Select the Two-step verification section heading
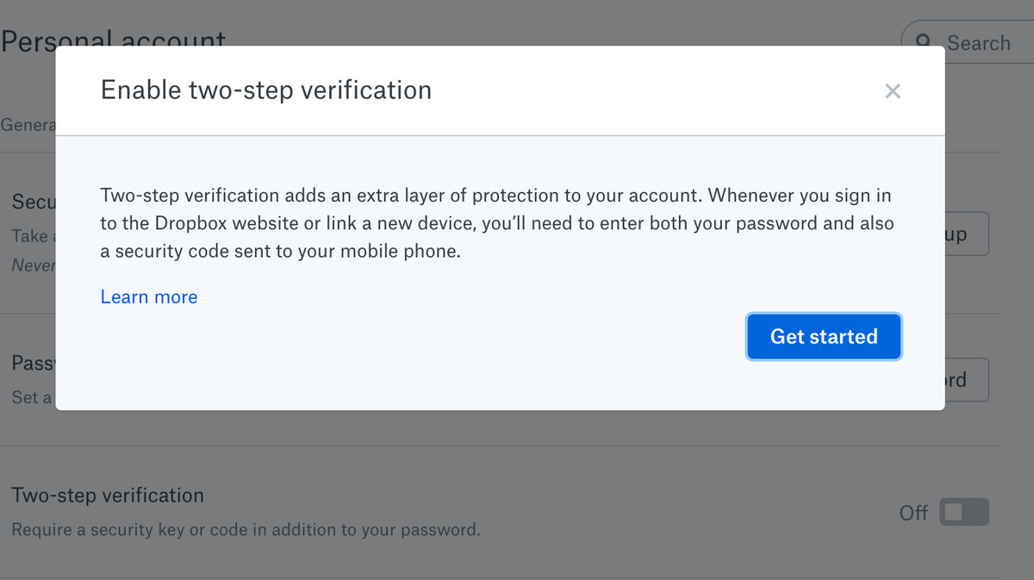Viewport: 1034px width, 580px height. (x=108, y=496)
